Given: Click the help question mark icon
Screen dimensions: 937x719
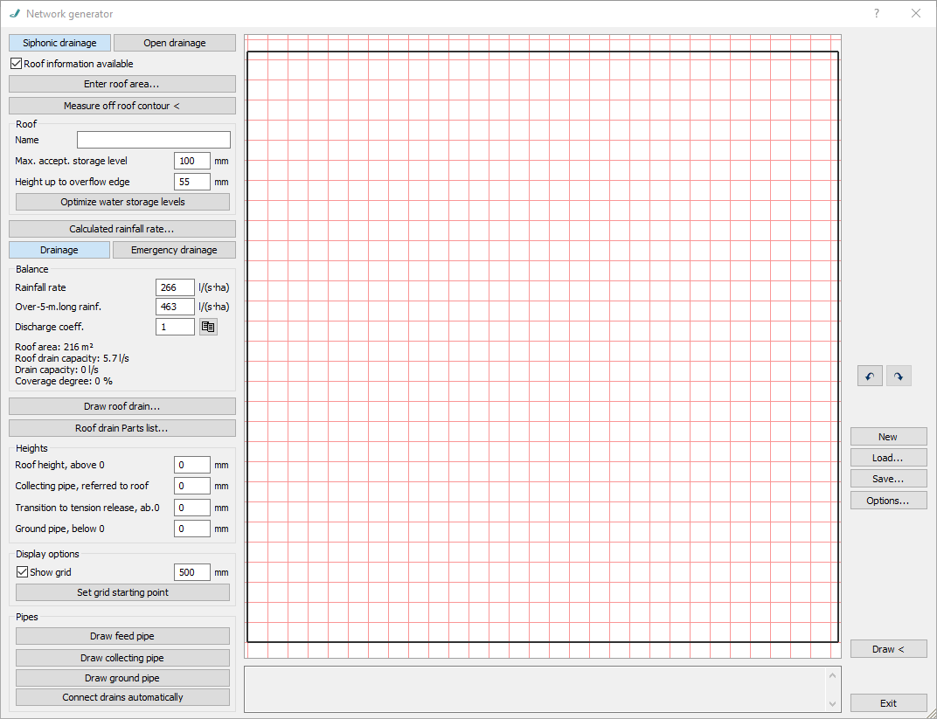Looking at the screenshot, I should pyautogui.click(x=876, y=13).
